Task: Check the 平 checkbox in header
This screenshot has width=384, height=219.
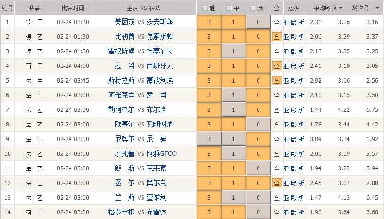Action: [x=229, y=8]
